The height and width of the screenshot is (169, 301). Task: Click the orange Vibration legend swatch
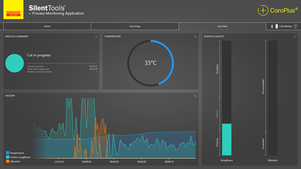pyautogui.click(x=8, y=161)
